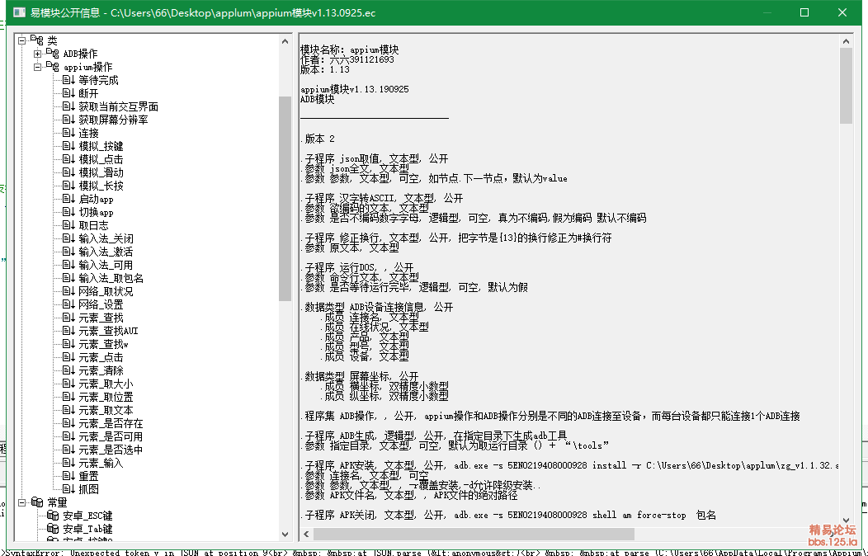Click the info pane's horizontal scroll-left arrow
This screenshot has height=556, width=868.
click(307, 534)
